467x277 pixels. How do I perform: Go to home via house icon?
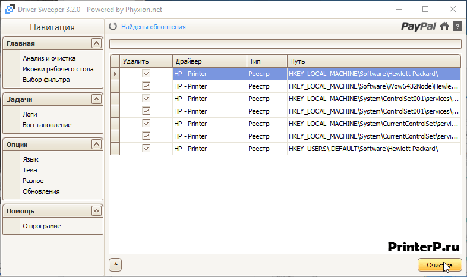(x=444, y=26)
